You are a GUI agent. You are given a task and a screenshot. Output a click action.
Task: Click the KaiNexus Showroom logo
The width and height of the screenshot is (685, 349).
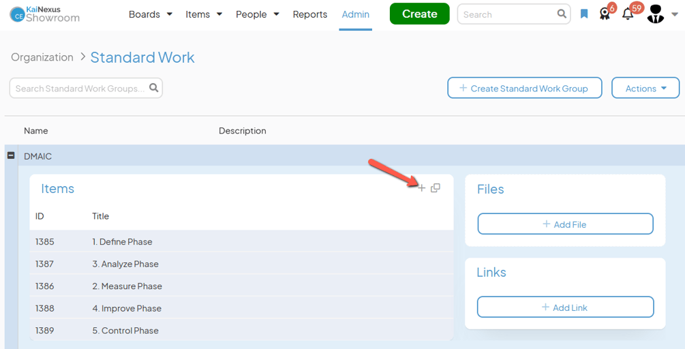tap(44, 14)
